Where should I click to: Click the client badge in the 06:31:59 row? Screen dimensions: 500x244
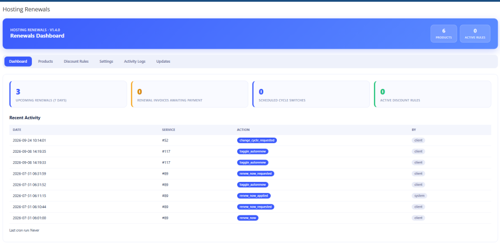[418, 173]
